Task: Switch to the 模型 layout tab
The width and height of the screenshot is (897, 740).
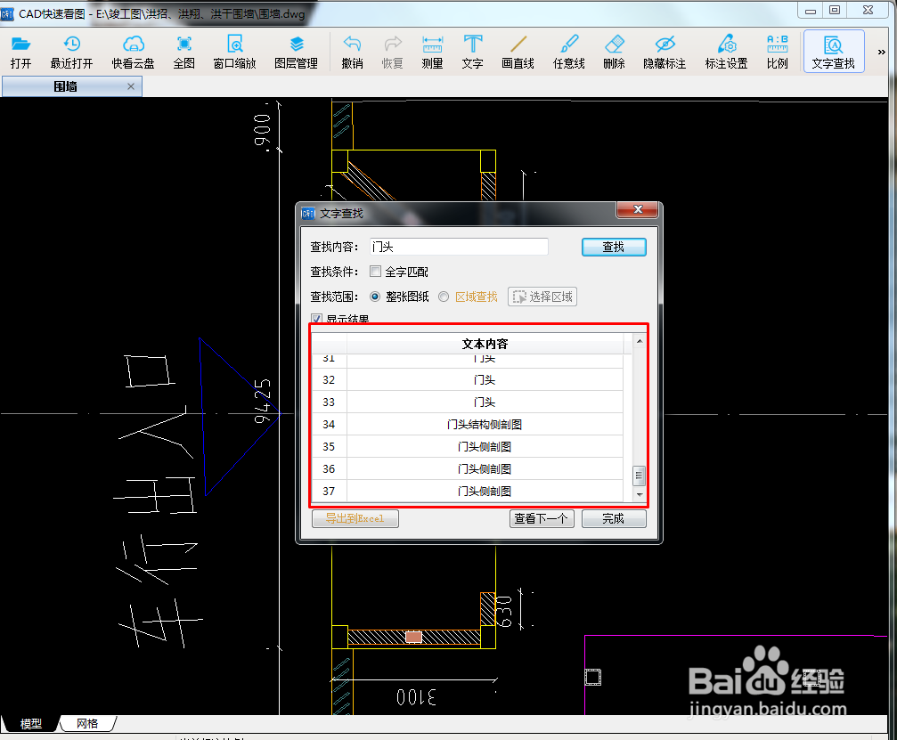Action: [x=31, y=723]
